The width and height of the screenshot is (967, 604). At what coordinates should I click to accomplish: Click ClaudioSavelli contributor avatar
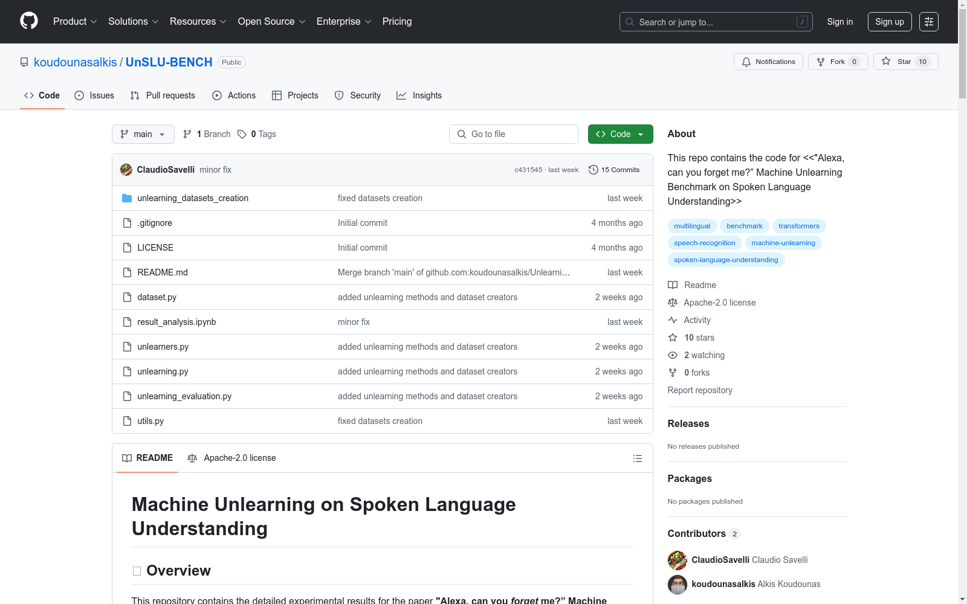tap(678, 561)
